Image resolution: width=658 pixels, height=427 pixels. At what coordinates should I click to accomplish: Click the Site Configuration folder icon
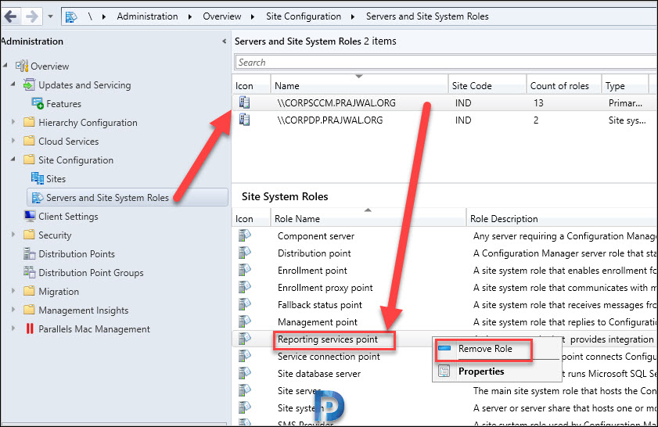click(x=29, y=160)
